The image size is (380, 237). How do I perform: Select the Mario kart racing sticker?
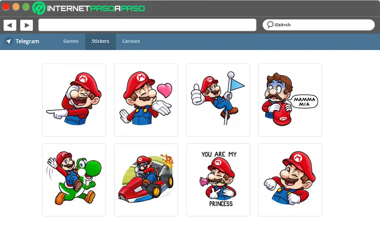click(x=146, y=180)
